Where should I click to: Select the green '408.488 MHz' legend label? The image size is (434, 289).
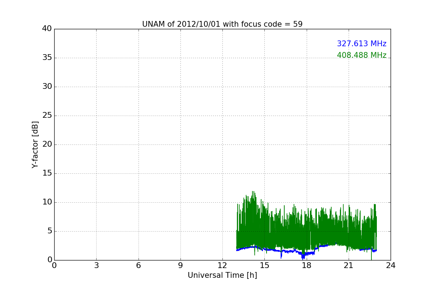(x=362, y=55)
